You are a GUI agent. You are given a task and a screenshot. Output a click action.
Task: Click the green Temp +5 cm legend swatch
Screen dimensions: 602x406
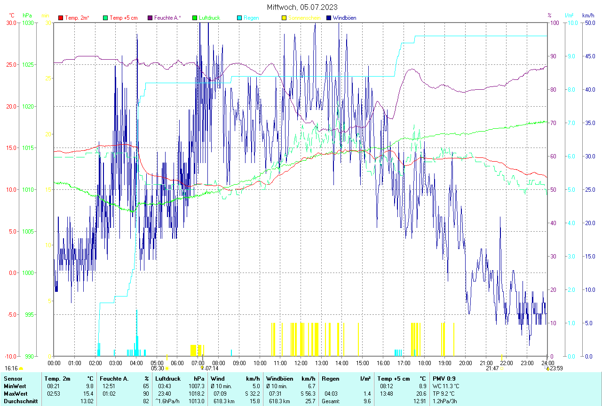(x=105, y=18)
